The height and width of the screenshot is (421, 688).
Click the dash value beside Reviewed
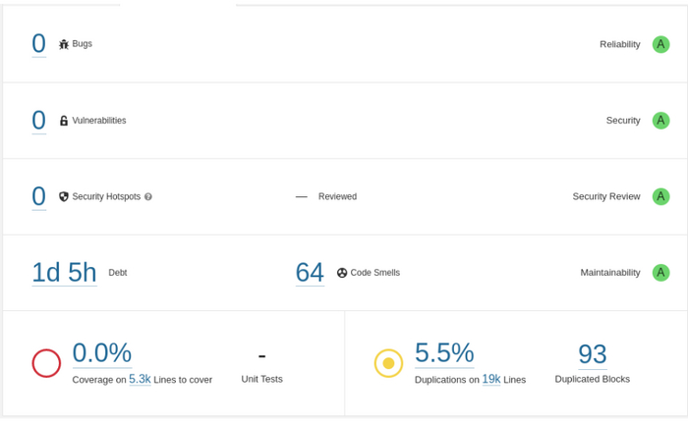[x=302, y=196]
